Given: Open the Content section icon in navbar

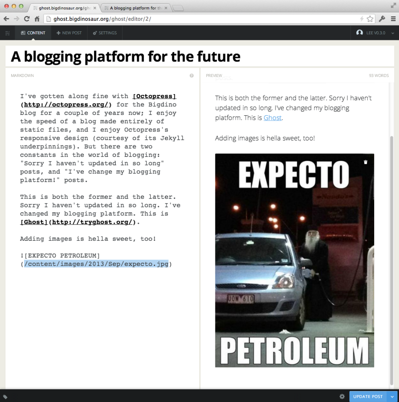Looking at the screenshot, I should click(x=24, y=33).
